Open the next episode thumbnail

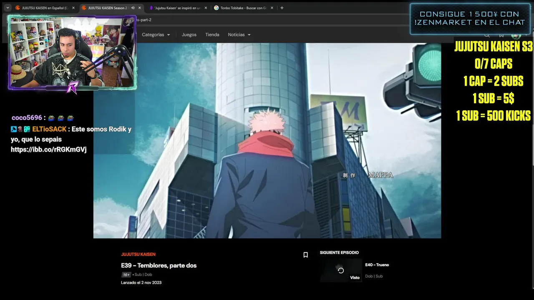pos(341,270)
